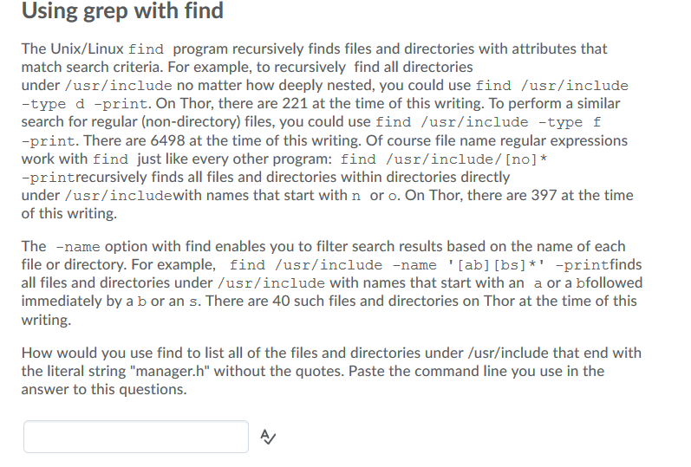Click the "Using grep with find" heading
691x467 pixels.
point(122,10)
